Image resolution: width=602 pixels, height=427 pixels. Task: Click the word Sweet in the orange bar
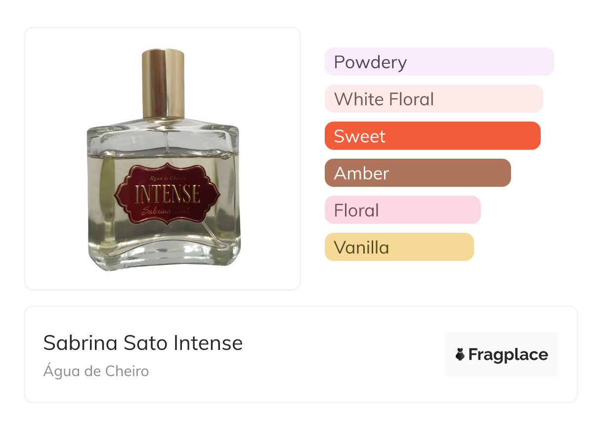(x=359, y=136)
